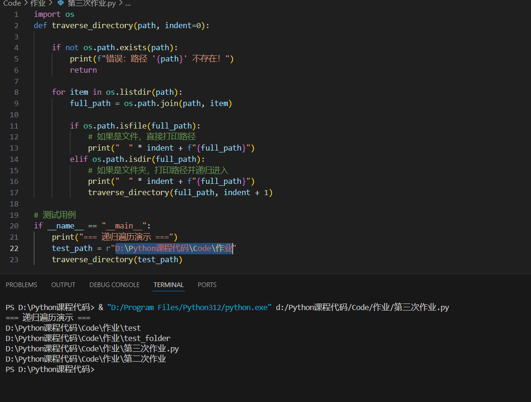Image resolution: width=531 pixels, height=402 pixels.
Task: Click the recursive traverse_directory call on line 17
Action: [x=180, y=193]
